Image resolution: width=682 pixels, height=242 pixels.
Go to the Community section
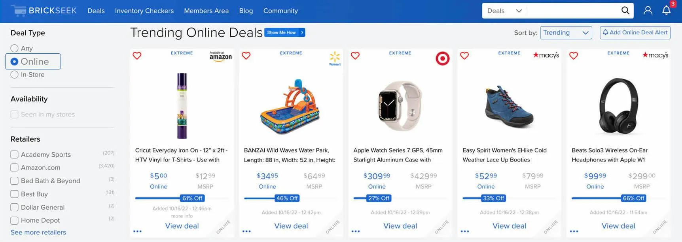click(x=280, y=11)
